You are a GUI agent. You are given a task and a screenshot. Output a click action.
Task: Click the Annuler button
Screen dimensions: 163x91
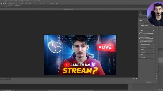(x=154, y=82)
